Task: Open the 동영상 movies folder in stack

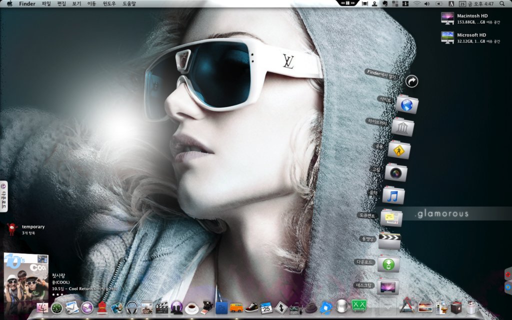Action: (389, 241)
